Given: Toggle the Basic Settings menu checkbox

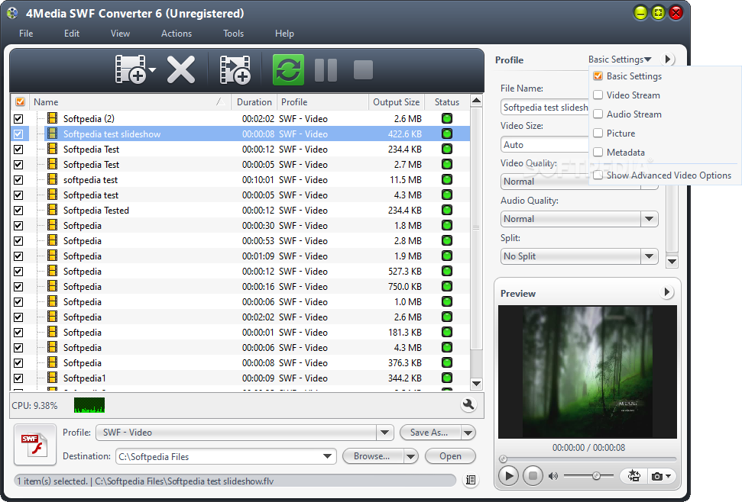Looking at the screenshot, I should (598, 76).
